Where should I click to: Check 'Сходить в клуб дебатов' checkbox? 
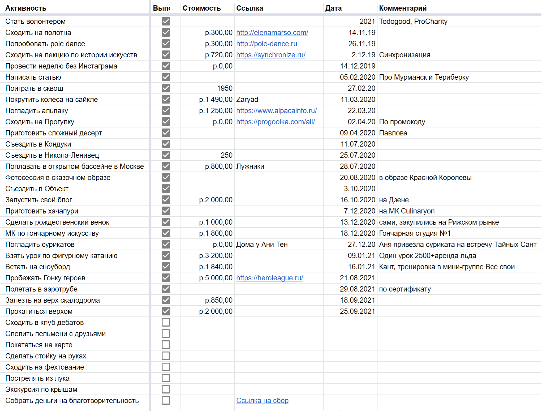pyautogui.click(x=166, y=322)
